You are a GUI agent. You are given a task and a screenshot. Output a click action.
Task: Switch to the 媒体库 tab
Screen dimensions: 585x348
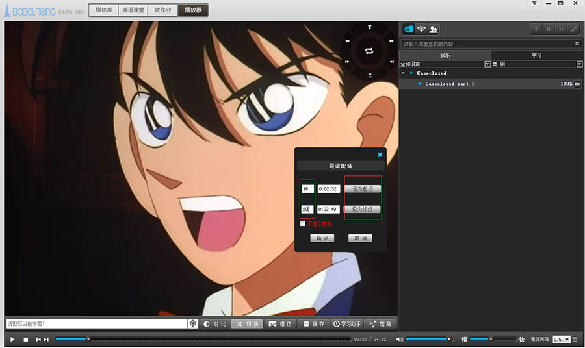pyautogui.click(x=104, y=10)
